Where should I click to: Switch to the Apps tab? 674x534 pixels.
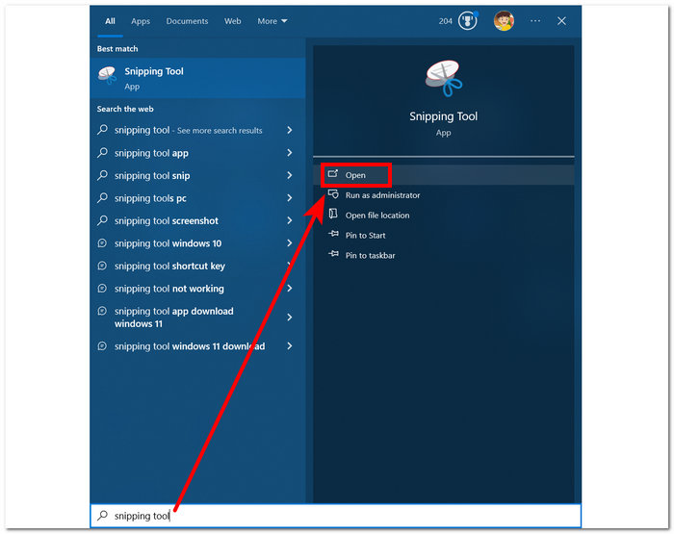(141, 20)
